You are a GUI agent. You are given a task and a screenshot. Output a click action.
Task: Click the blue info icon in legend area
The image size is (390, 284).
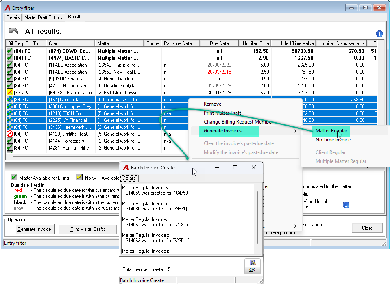coord(346,205)
